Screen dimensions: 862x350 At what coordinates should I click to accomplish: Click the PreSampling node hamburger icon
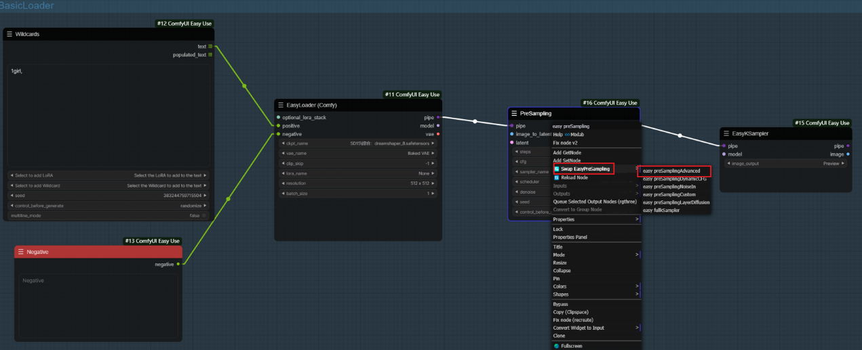(x=514, y=113)
